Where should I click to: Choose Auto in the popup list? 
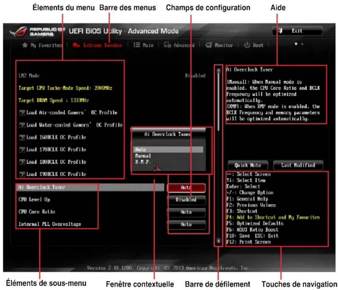click(x=168, y=149)
